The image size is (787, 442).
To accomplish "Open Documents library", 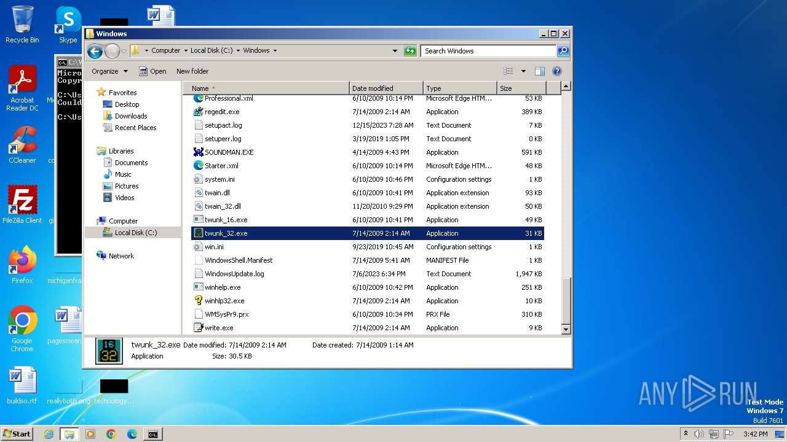I will click(x=131, y=163).
